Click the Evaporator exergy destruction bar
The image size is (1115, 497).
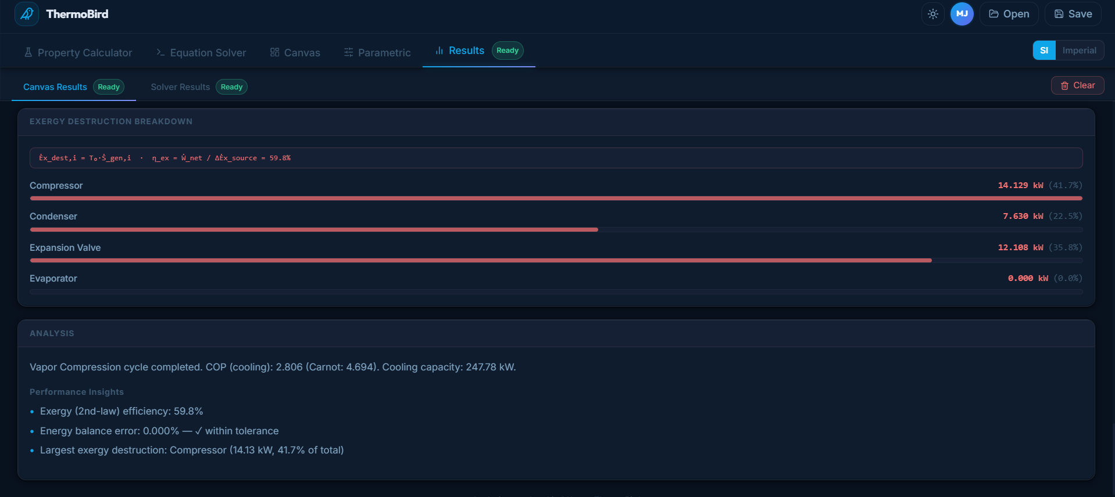click(556, 292)
